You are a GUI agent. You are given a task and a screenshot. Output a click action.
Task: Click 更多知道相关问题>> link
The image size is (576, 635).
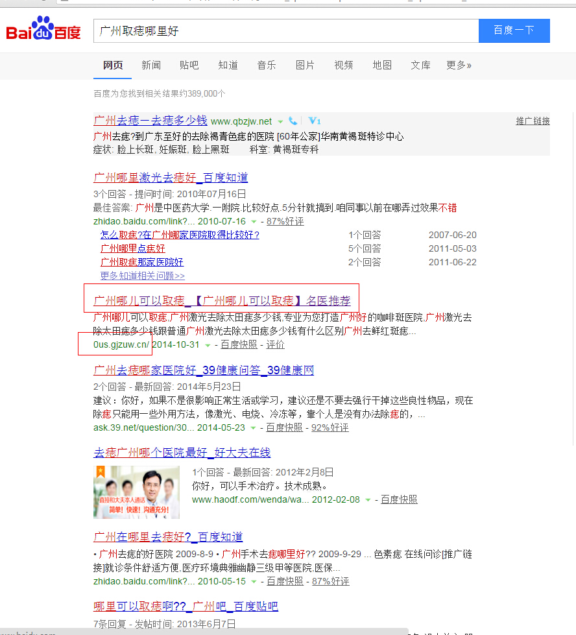click(x=143, y=276)
